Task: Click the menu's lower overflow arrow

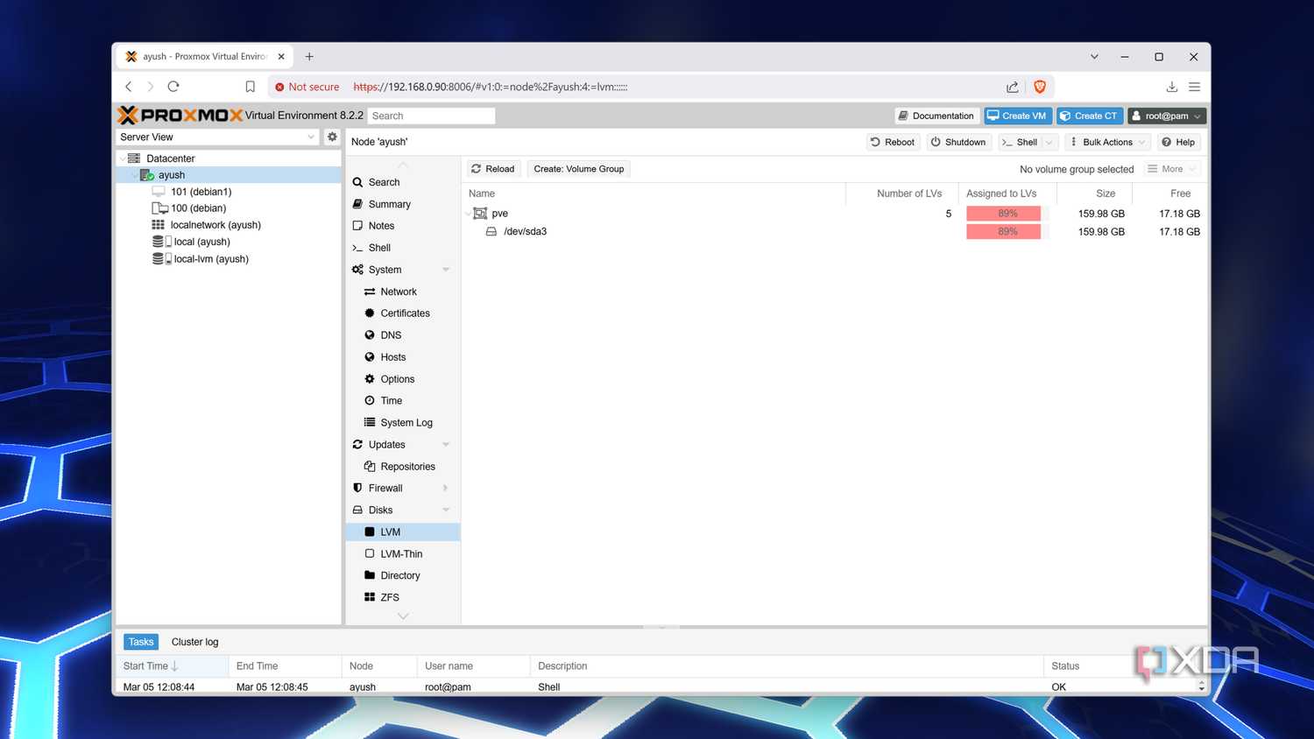Action: point(403,616)
